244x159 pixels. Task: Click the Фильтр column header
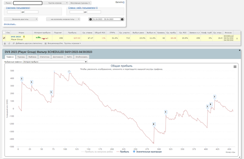(228, 33)
